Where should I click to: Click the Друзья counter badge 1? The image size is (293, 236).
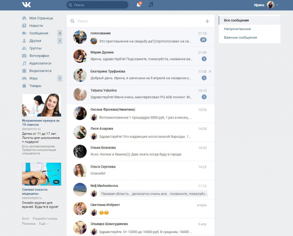[x=60, y=41]
